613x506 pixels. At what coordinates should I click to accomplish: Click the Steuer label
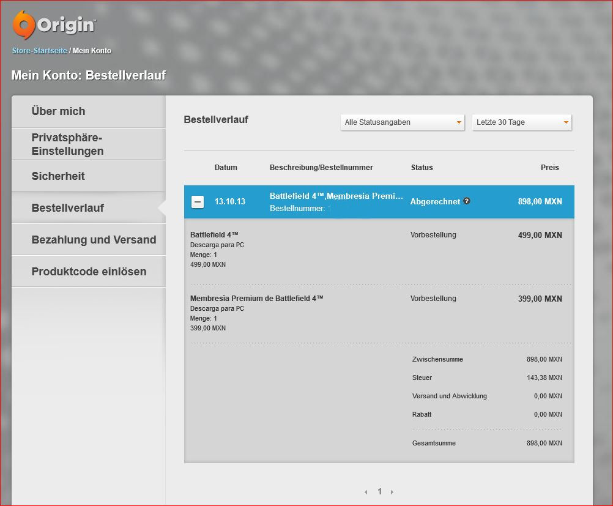tap(422, 378)
